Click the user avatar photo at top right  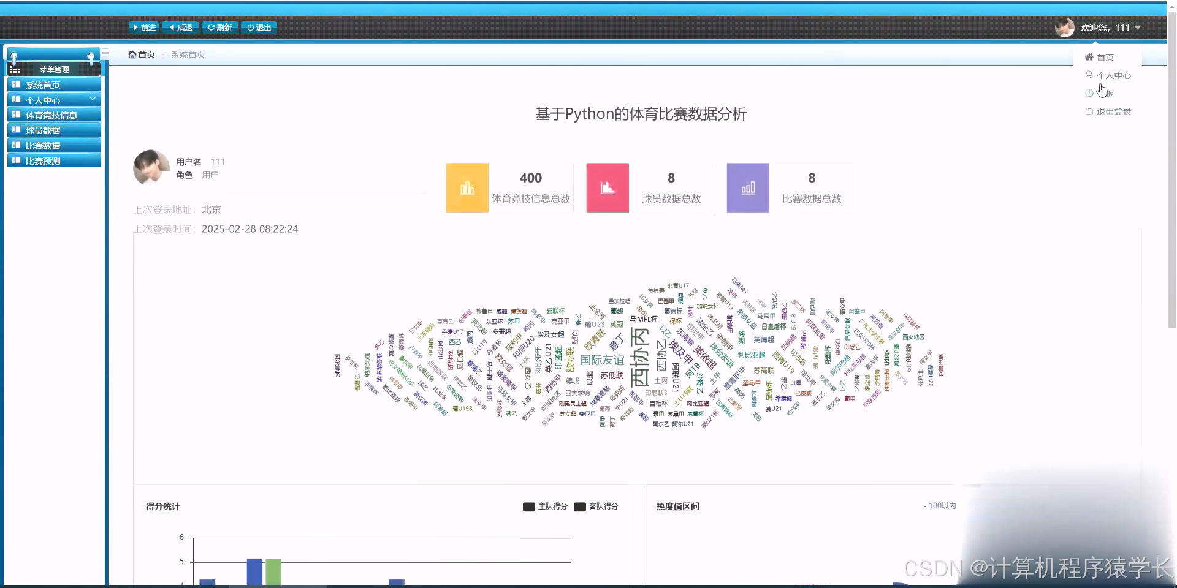1064,27
